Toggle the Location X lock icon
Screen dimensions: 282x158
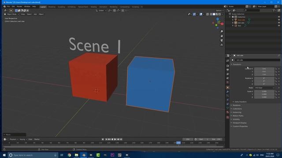[276, 69]
